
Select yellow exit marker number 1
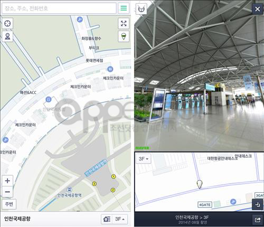114,176
